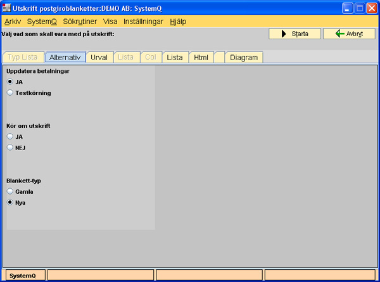The width and height of the screenshot is (380, 282).
Task: Select JA under Uppdatera betalningar
Action: (x=10, y=82)
